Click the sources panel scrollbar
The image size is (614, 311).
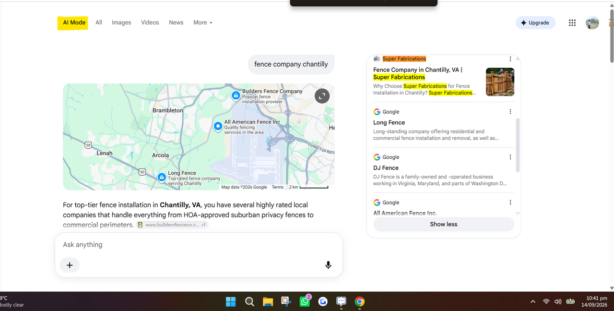pos(518,145)
